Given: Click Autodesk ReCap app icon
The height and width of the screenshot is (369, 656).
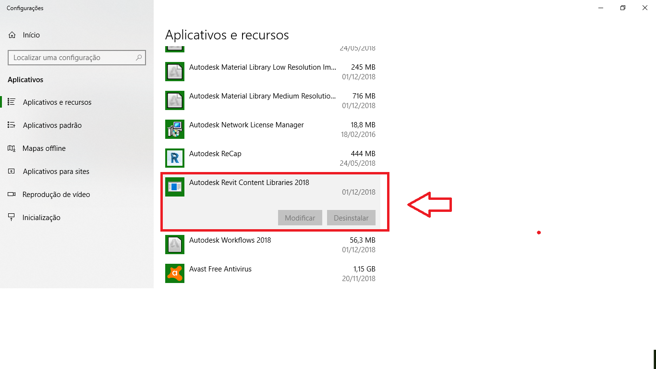Looking at the screenshot, I should pyautogui.click(x=175, y=159).
